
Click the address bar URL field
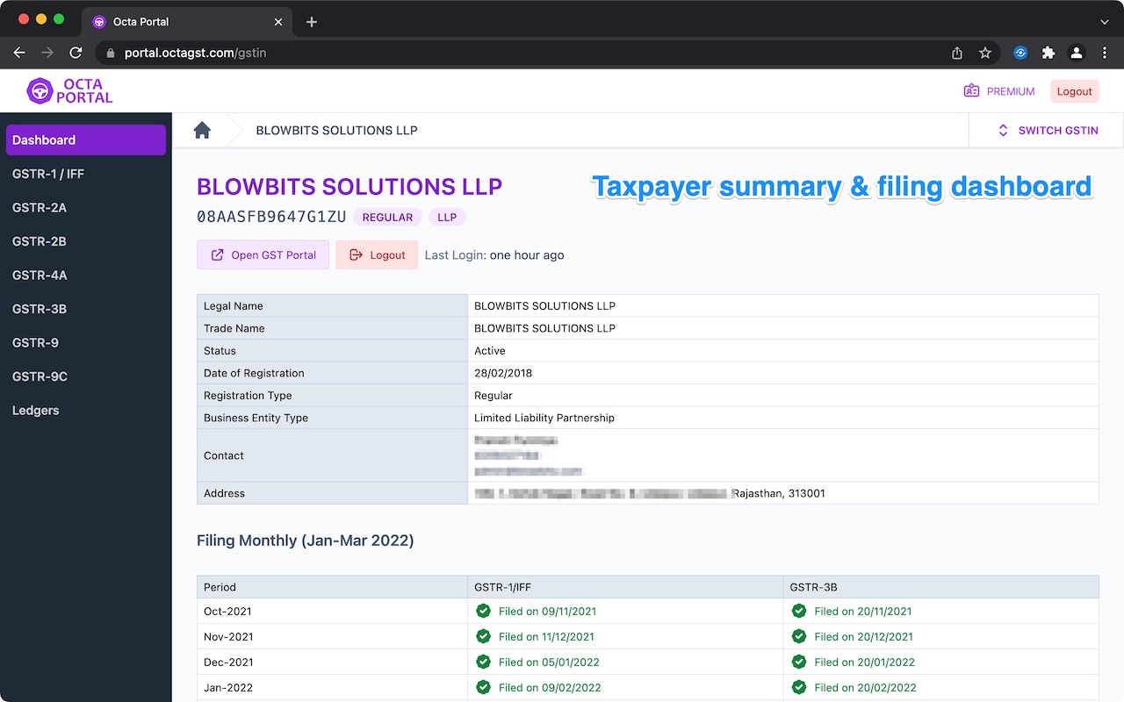(x=527, y=53)
